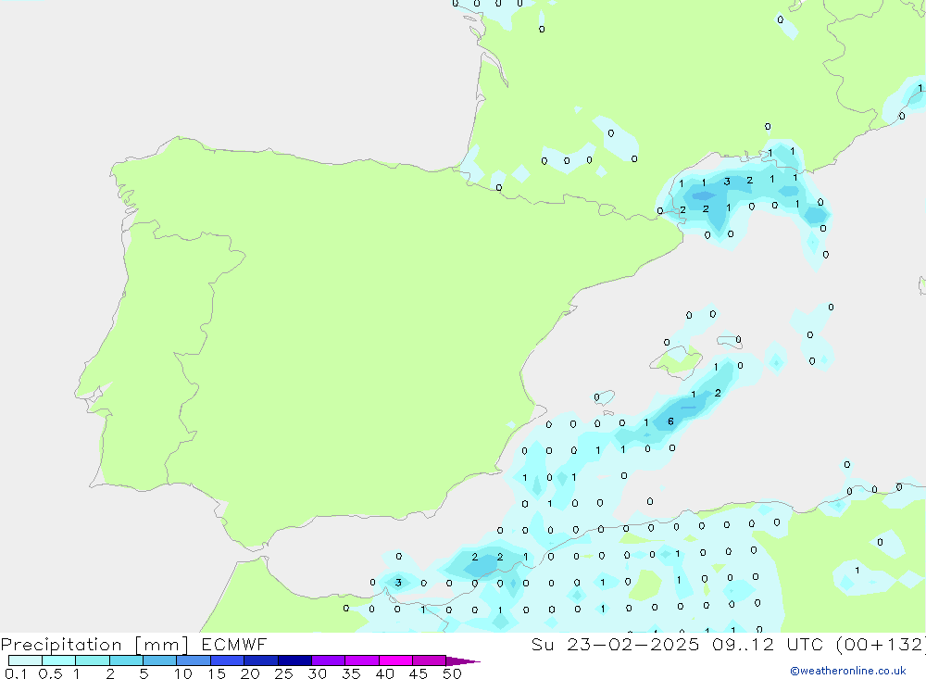Click the '10' legend scale label
This screenshot has width=926, height=679.
[x=183, y=673]
